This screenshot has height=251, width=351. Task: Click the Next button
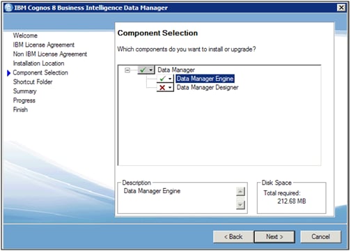pyautogui.click(x=274, y=236)
